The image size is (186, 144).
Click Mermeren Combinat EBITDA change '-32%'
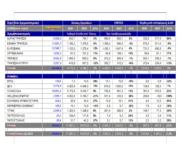click(131, 106)
